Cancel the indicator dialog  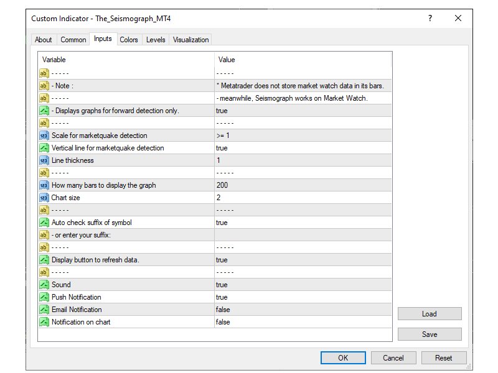click(x=393, y=358)
